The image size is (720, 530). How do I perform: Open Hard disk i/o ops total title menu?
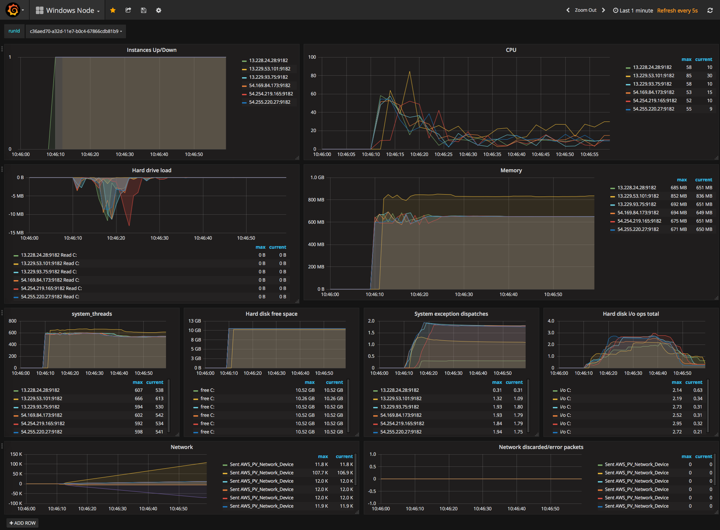click(631, 314)
